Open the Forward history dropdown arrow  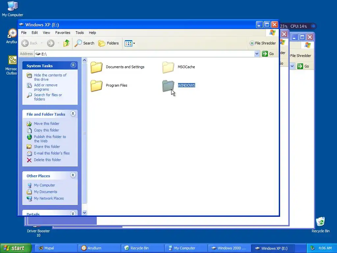coord(58,43)
